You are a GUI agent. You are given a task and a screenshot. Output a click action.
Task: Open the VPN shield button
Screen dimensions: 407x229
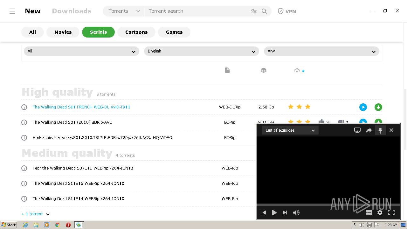pos(287,11)
